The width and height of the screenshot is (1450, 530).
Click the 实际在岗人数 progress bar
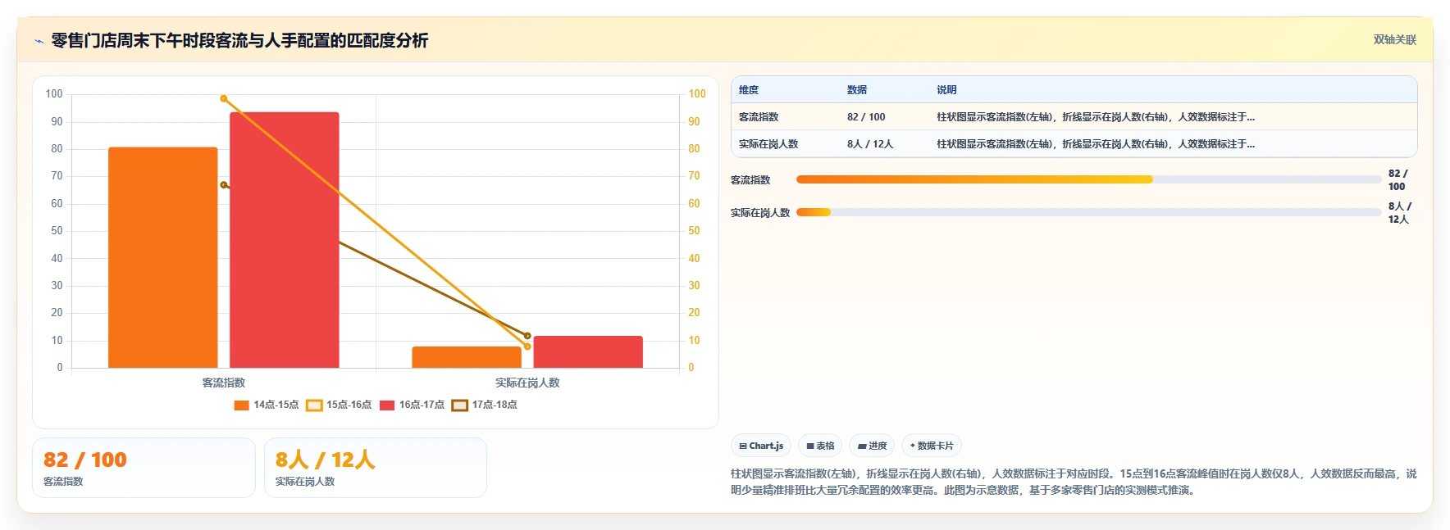(1088, 212)
